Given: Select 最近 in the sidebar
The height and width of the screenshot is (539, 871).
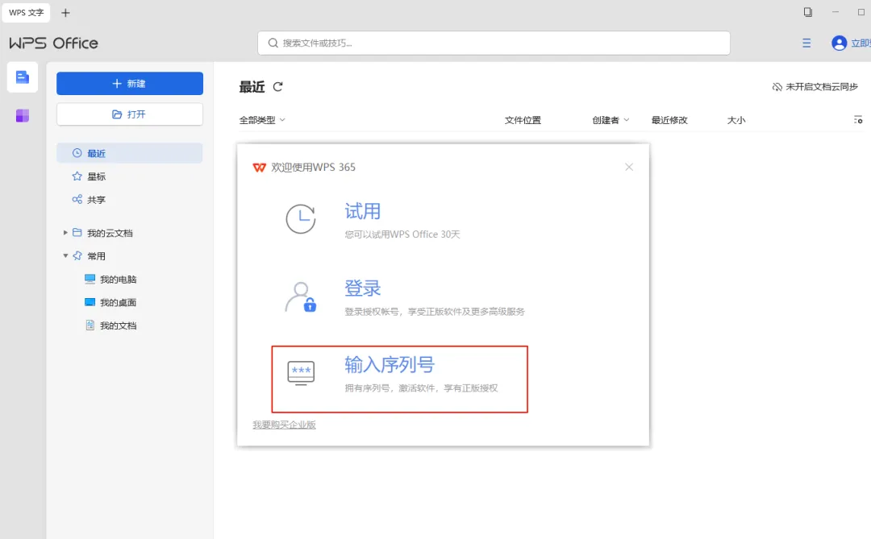Looking at the screenshot, I should (x=129, y=153).
